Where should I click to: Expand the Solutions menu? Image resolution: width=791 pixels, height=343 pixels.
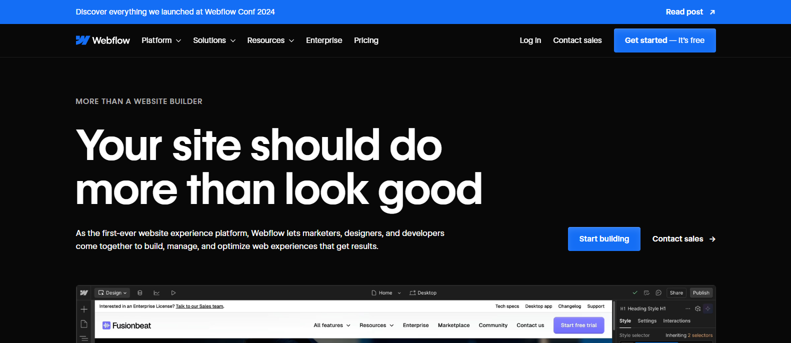pyautogui.click(x=214, y=40)
